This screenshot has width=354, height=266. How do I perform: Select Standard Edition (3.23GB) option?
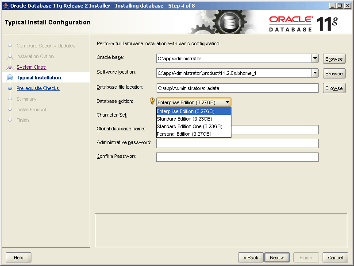[194, 119]
